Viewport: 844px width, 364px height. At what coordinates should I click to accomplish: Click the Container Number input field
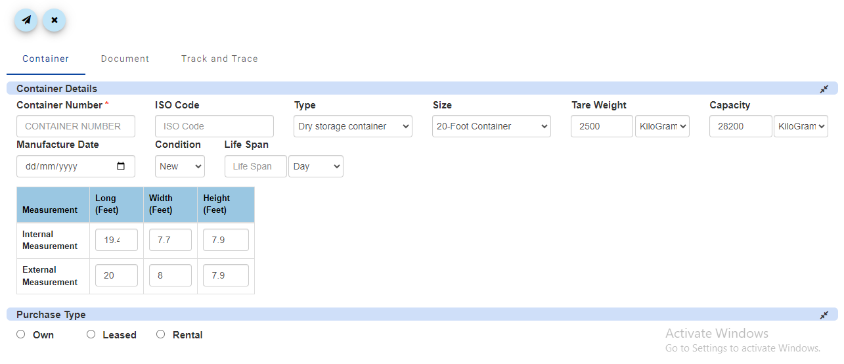click(76, 126)
